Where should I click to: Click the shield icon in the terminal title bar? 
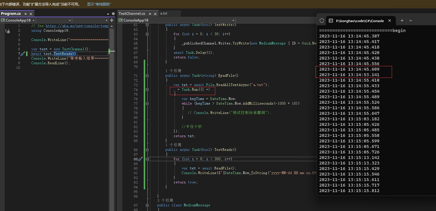[x=322, y=20]
